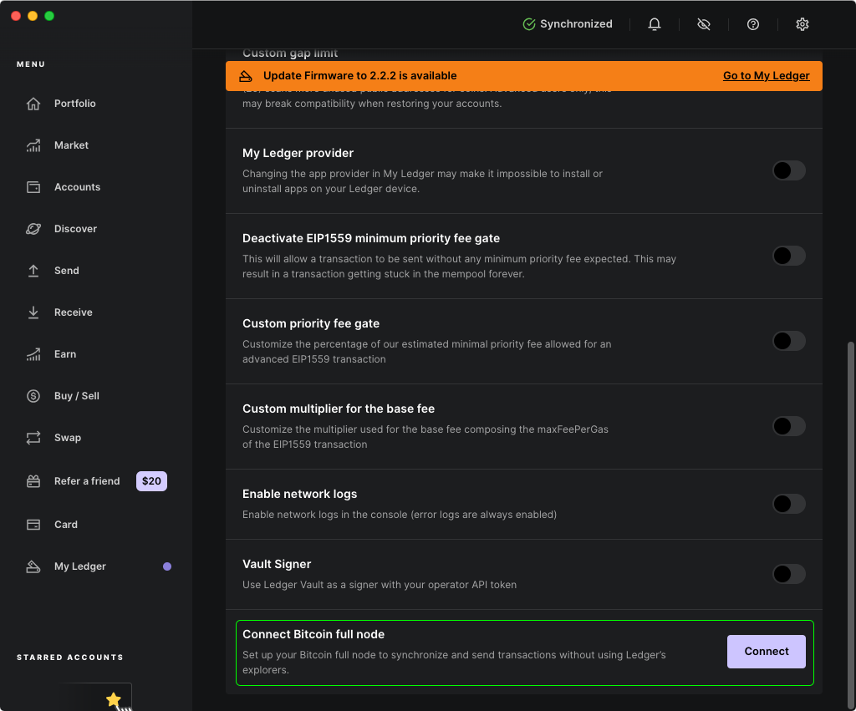Click the Card icon in sidebar
856x711 pixels.
[x=33, y=525]
